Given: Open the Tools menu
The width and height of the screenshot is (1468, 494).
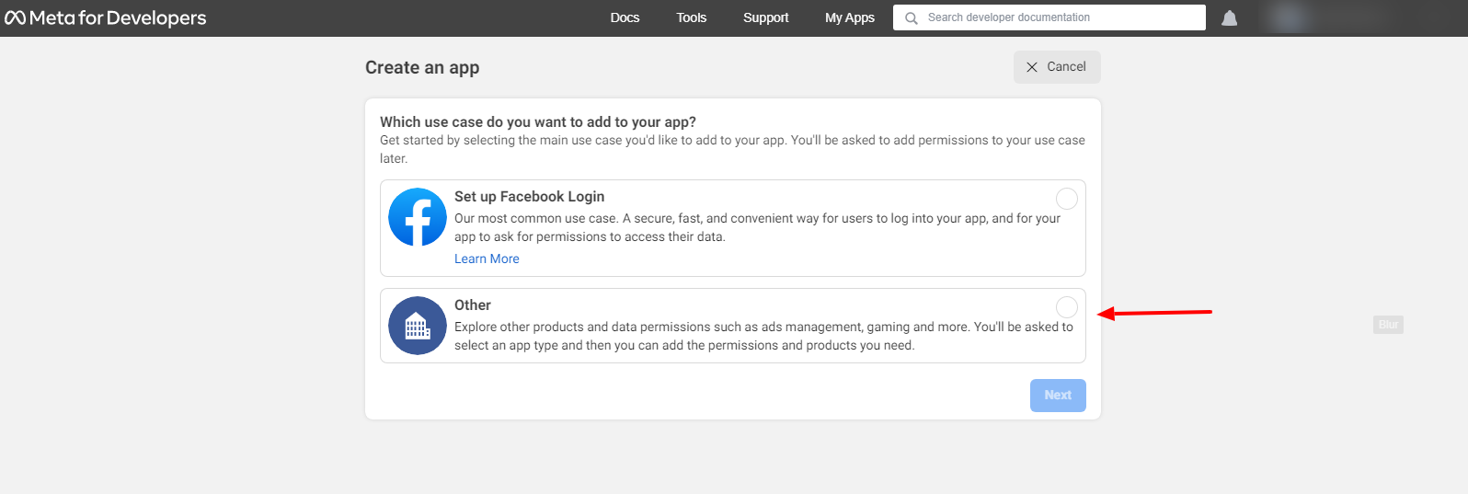Looking at the screenshot, I should 692,17.
